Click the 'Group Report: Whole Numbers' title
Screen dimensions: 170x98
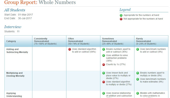click(40, 2)
